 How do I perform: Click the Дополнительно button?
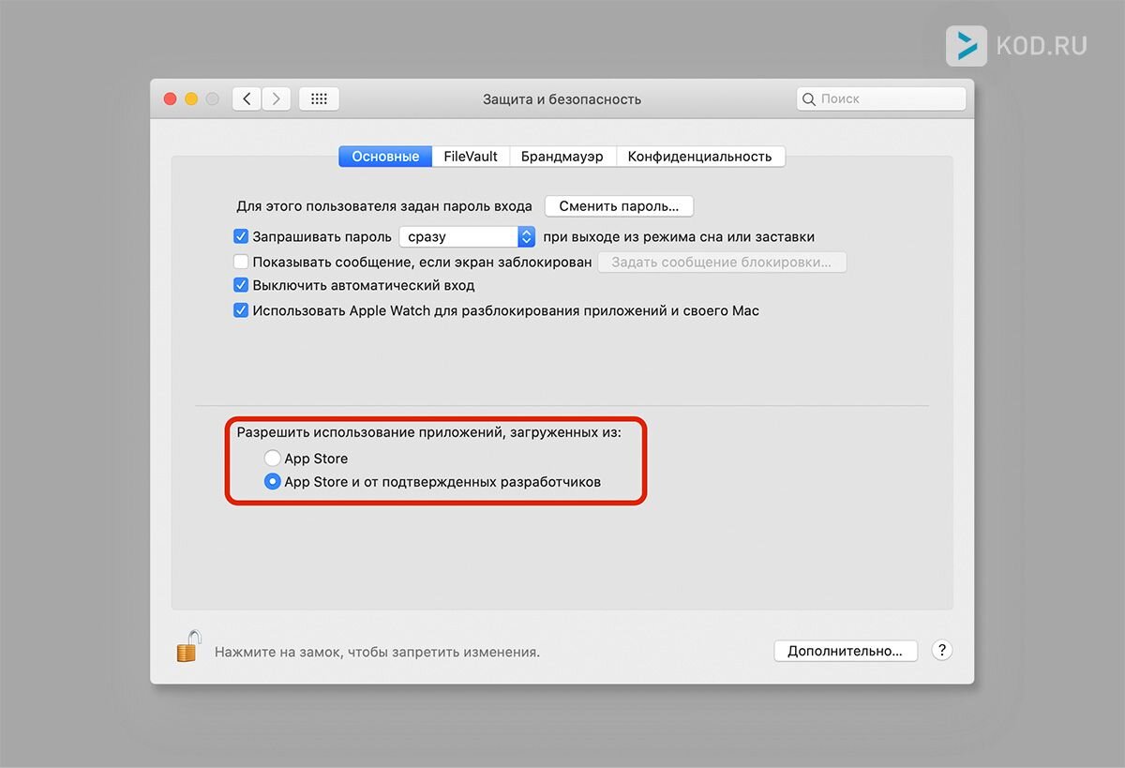845,650
